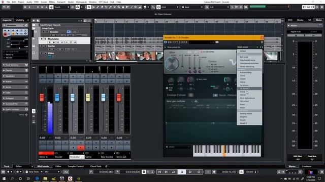Click the Cubase icon in the taskbar
This screenshot has height=182, width=325.
click(70, 178)
